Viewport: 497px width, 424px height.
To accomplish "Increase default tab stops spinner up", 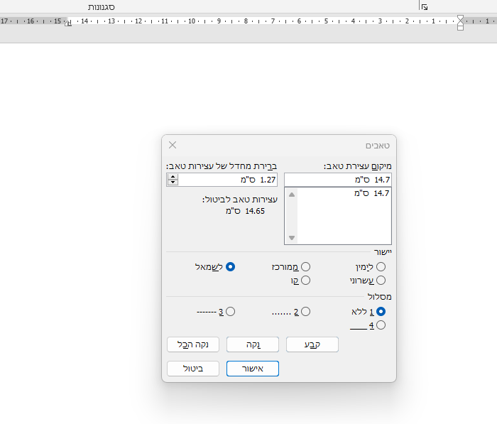I will coord(172,177).
